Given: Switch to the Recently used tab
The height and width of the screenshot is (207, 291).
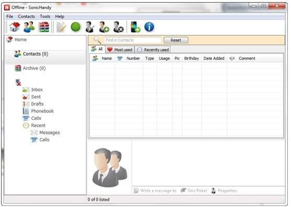Looking at the screenshot, I should pos(153,50).
